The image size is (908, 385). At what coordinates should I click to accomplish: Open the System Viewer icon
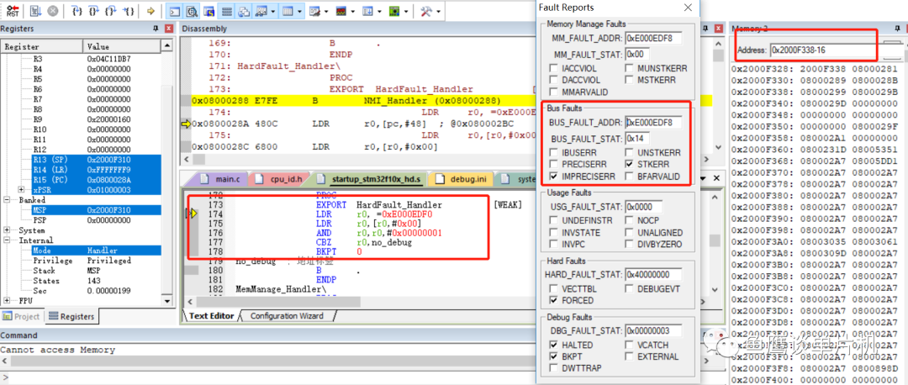click(395, 10)
